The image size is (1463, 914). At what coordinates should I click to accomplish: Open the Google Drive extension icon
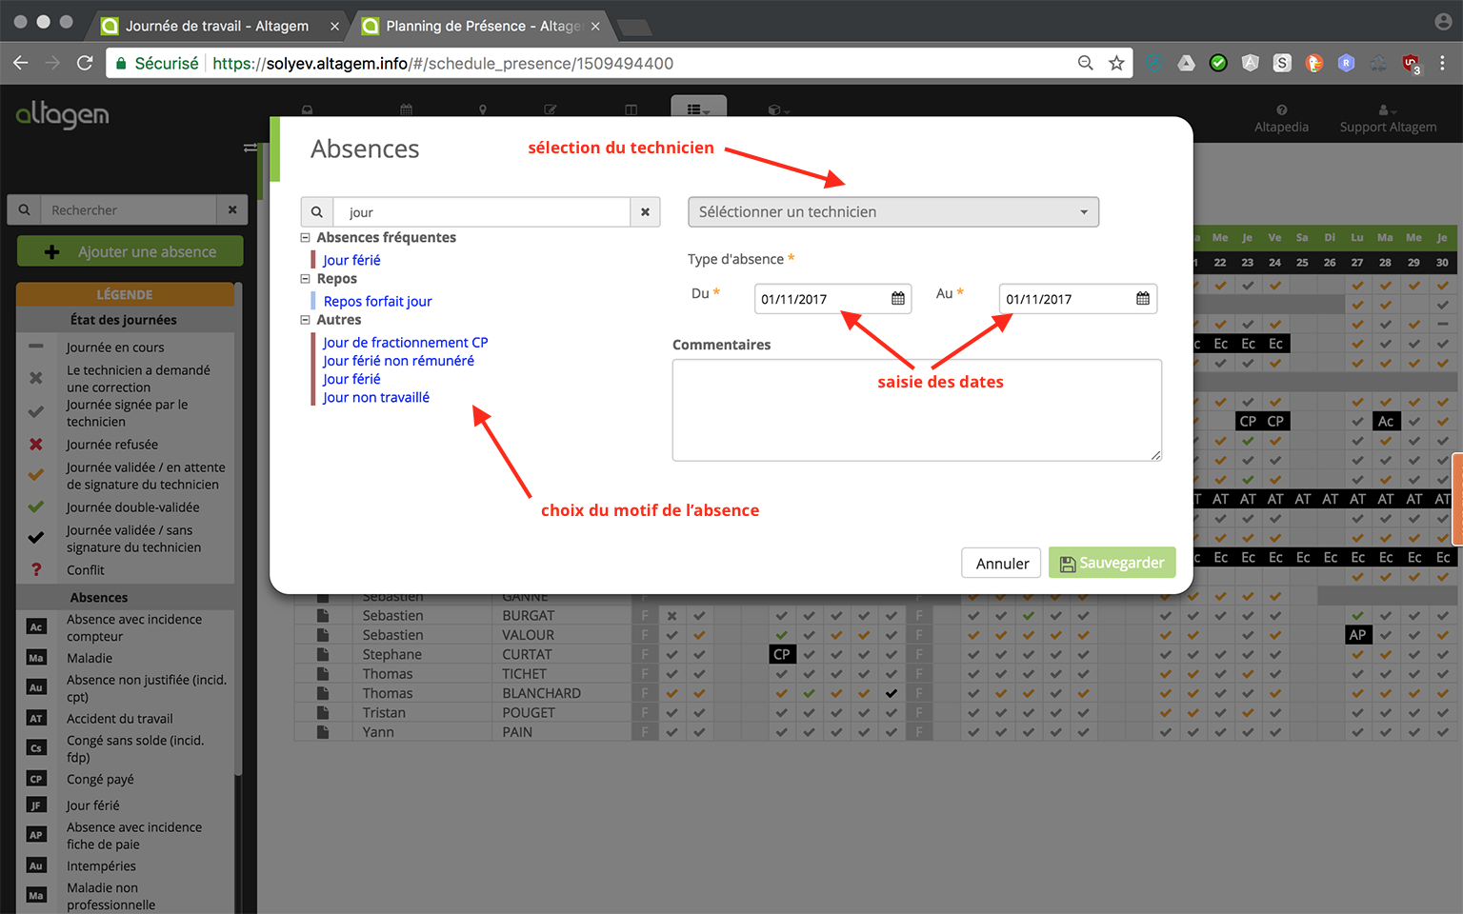pos(1186,63)
